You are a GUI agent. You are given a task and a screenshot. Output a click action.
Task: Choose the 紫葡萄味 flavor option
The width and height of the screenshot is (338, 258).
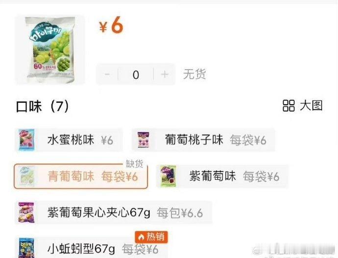tap(222, 176)
